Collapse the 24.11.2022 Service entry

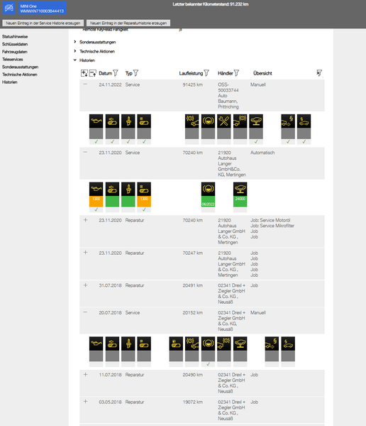(x=85, y=84)
